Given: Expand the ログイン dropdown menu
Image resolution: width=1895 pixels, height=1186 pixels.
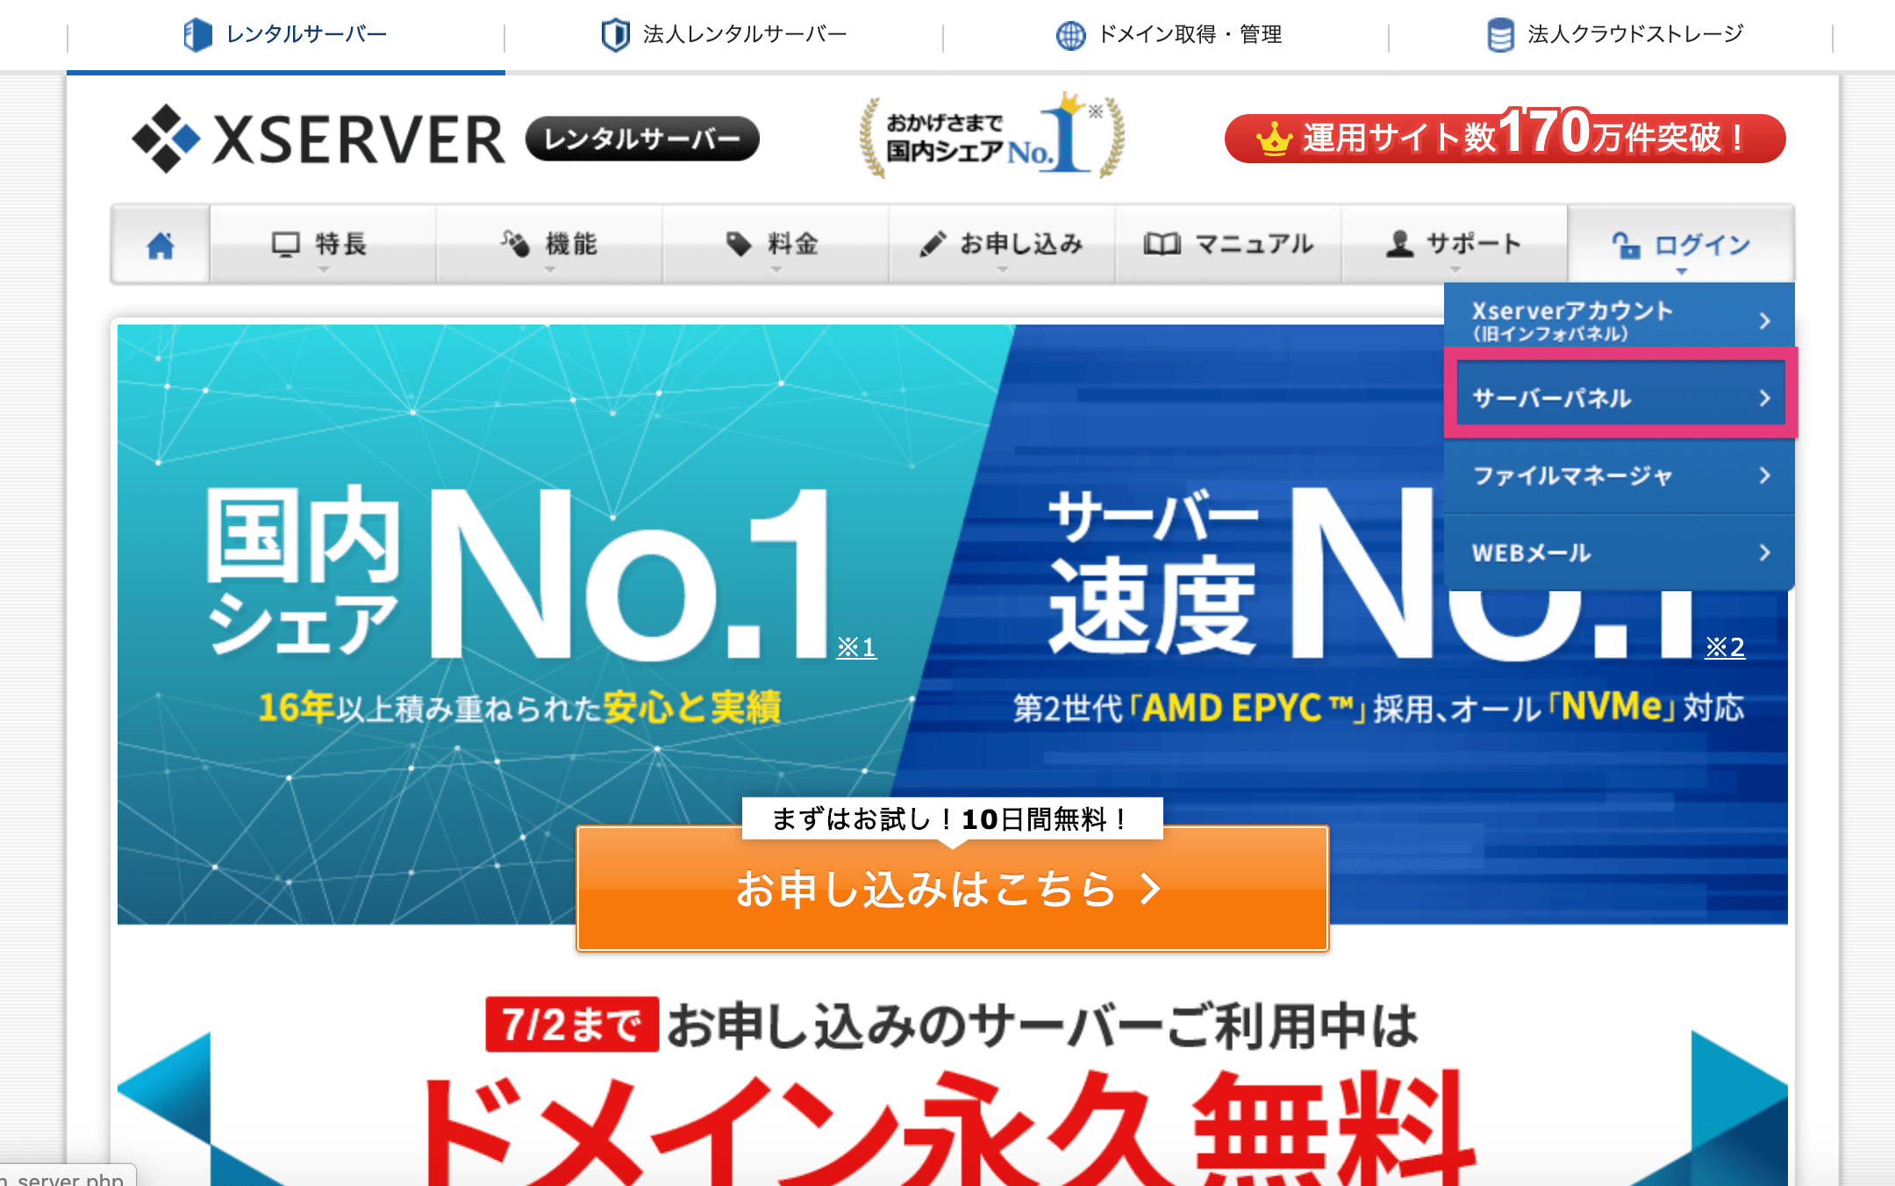Looking at the screenshot, I should 1681,245.
